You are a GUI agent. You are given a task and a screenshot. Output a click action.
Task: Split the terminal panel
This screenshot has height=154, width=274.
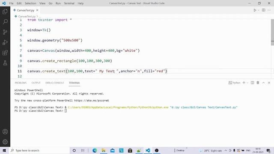252,83
